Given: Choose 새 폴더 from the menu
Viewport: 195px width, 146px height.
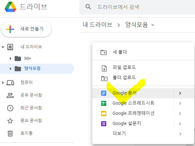Looking at the screenshot, I should tap(143, 52).
